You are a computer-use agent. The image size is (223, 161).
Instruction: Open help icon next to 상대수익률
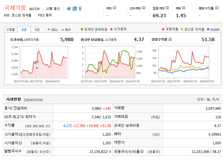[170, 39]
